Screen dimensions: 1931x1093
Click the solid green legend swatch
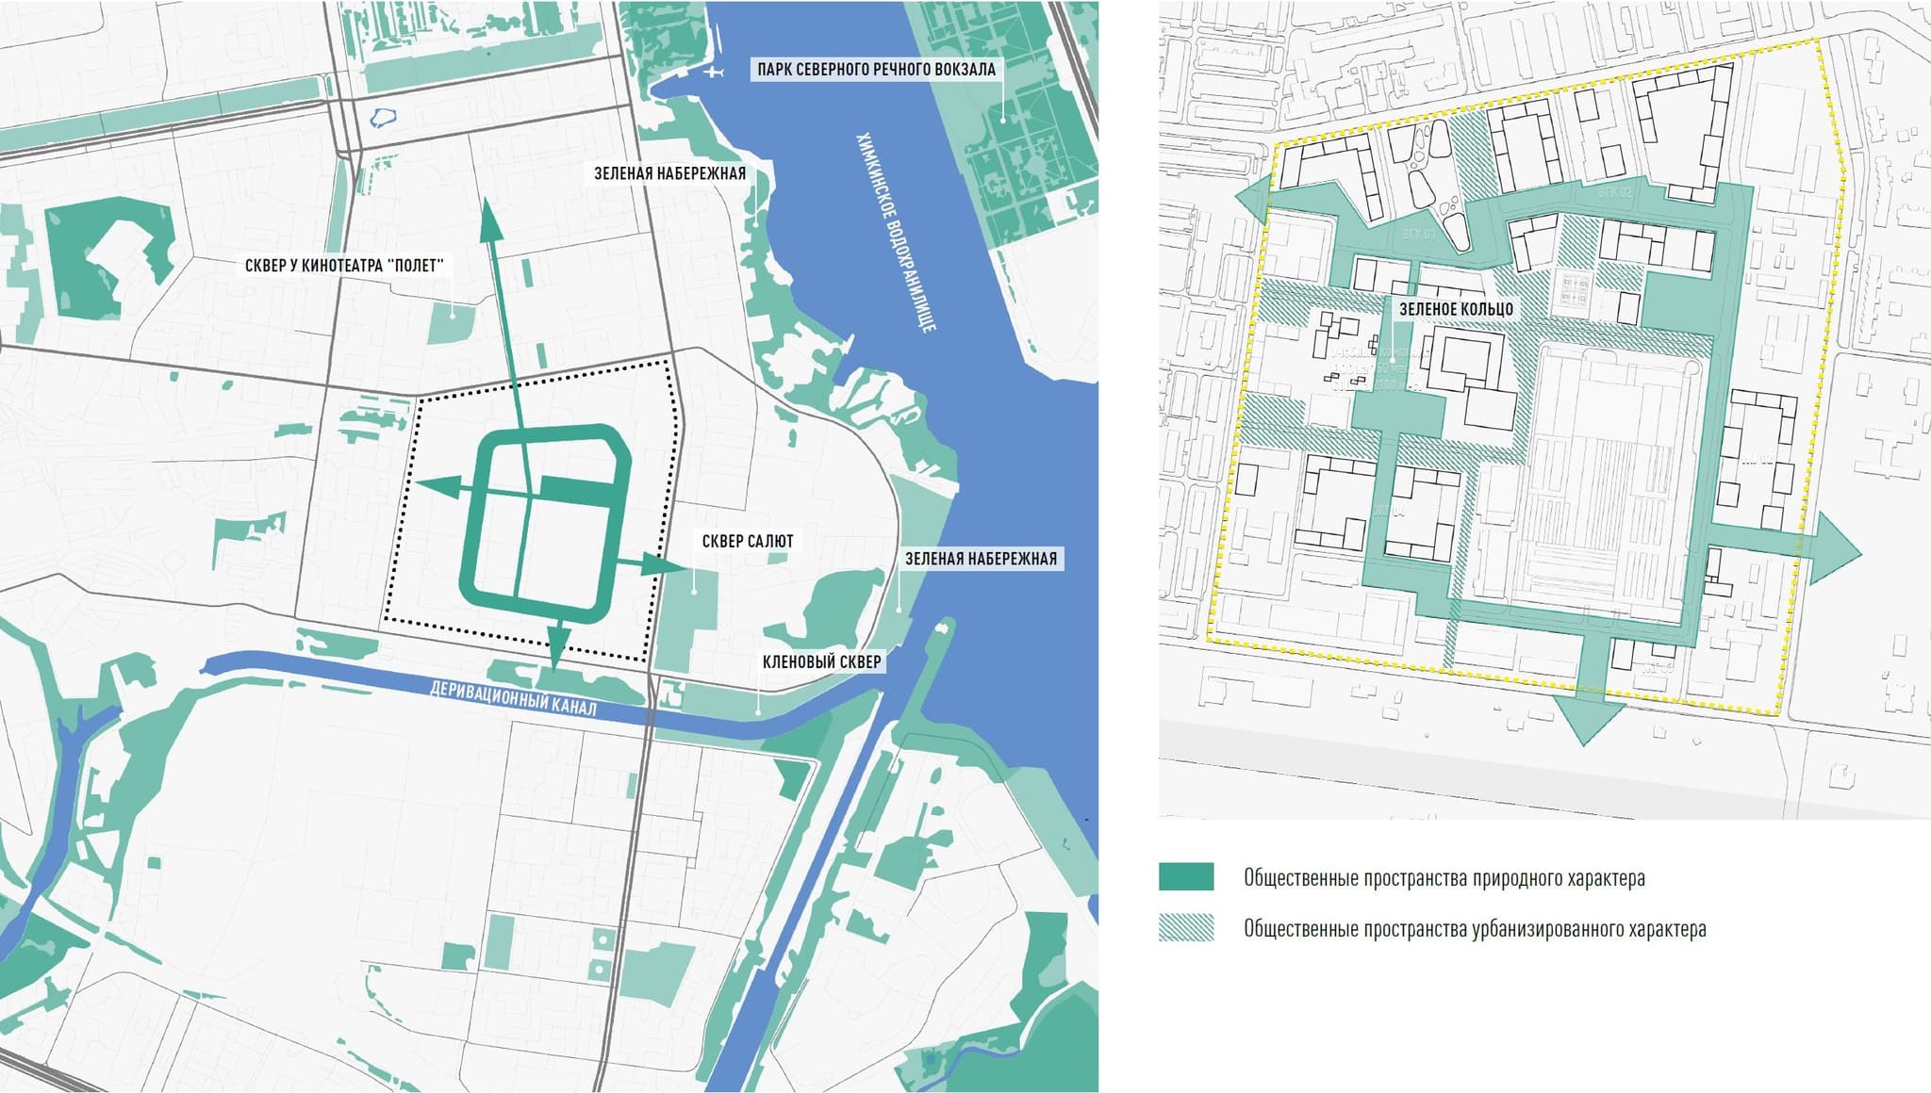point(1186,877)
